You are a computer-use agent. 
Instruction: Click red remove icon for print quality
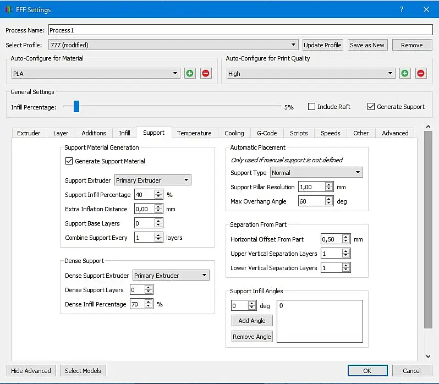pos(421,73)
